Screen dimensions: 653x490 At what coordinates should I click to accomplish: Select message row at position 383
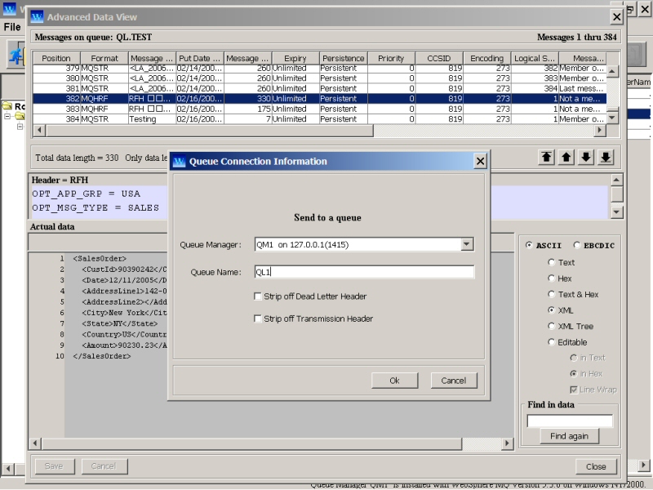[319, 109]
